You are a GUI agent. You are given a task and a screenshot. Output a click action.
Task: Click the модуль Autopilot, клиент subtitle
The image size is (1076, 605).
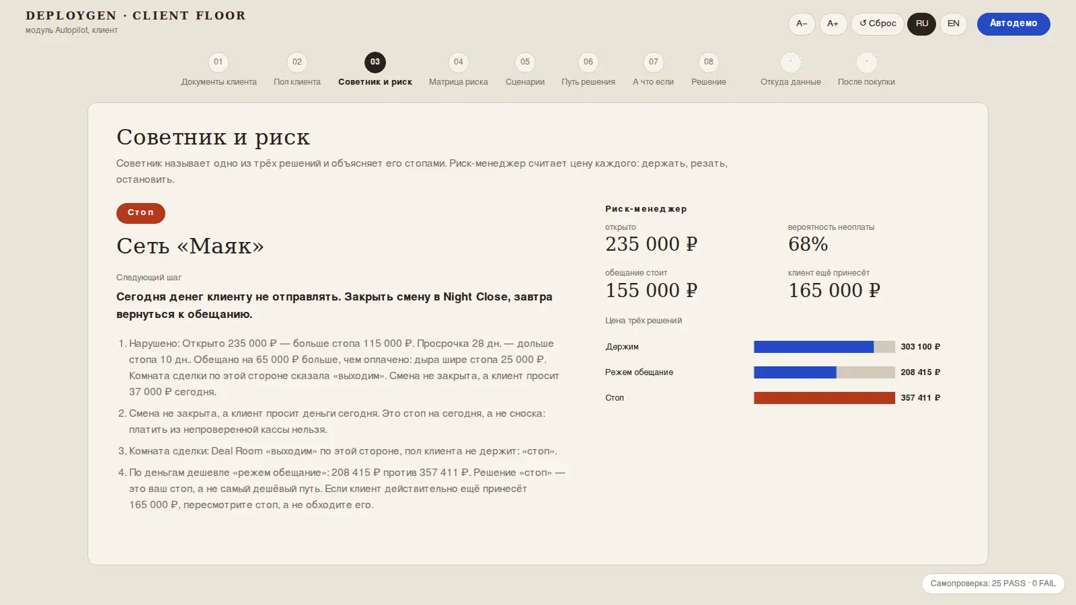71,30
